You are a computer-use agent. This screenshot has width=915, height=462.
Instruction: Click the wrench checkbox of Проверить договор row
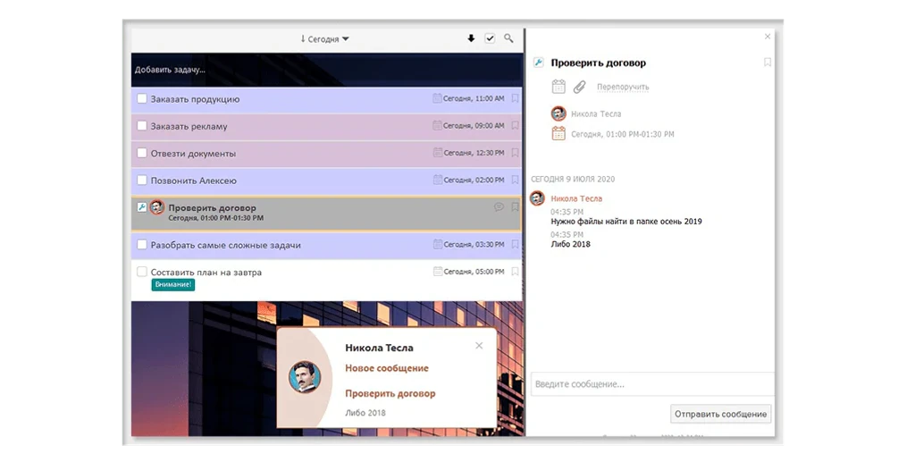[x=142, y=207]
